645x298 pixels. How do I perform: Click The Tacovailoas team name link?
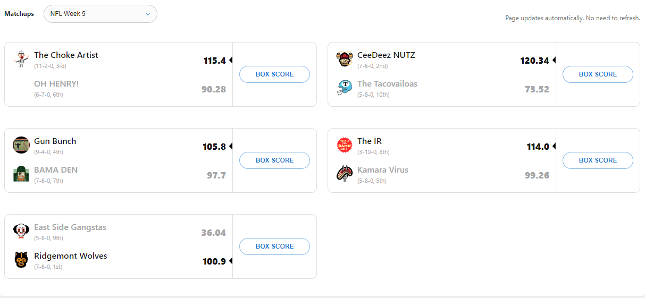pos(387,84)
